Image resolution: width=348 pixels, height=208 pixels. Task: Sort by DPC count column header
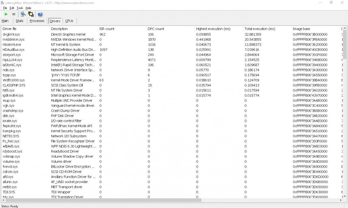(x=171, y=29)
